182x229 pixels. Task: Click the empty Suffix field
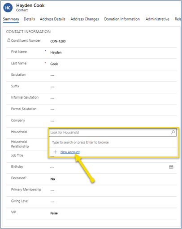click(52, 87)
